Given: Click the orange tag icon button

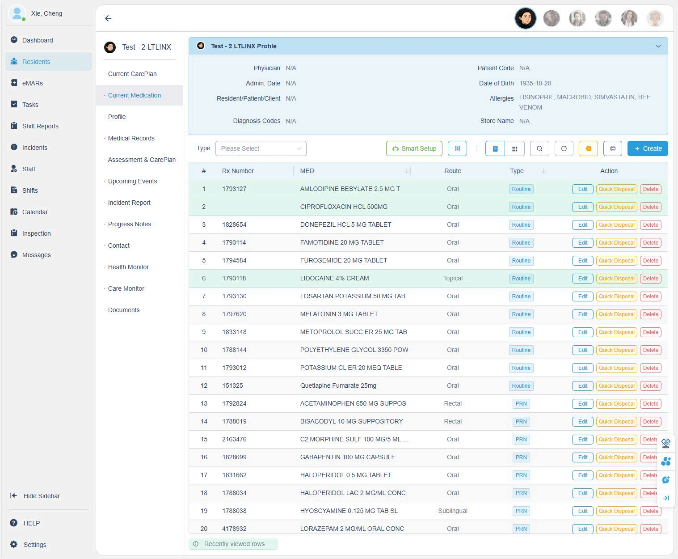Looking at the screenshot, I should tap(588, 148).
